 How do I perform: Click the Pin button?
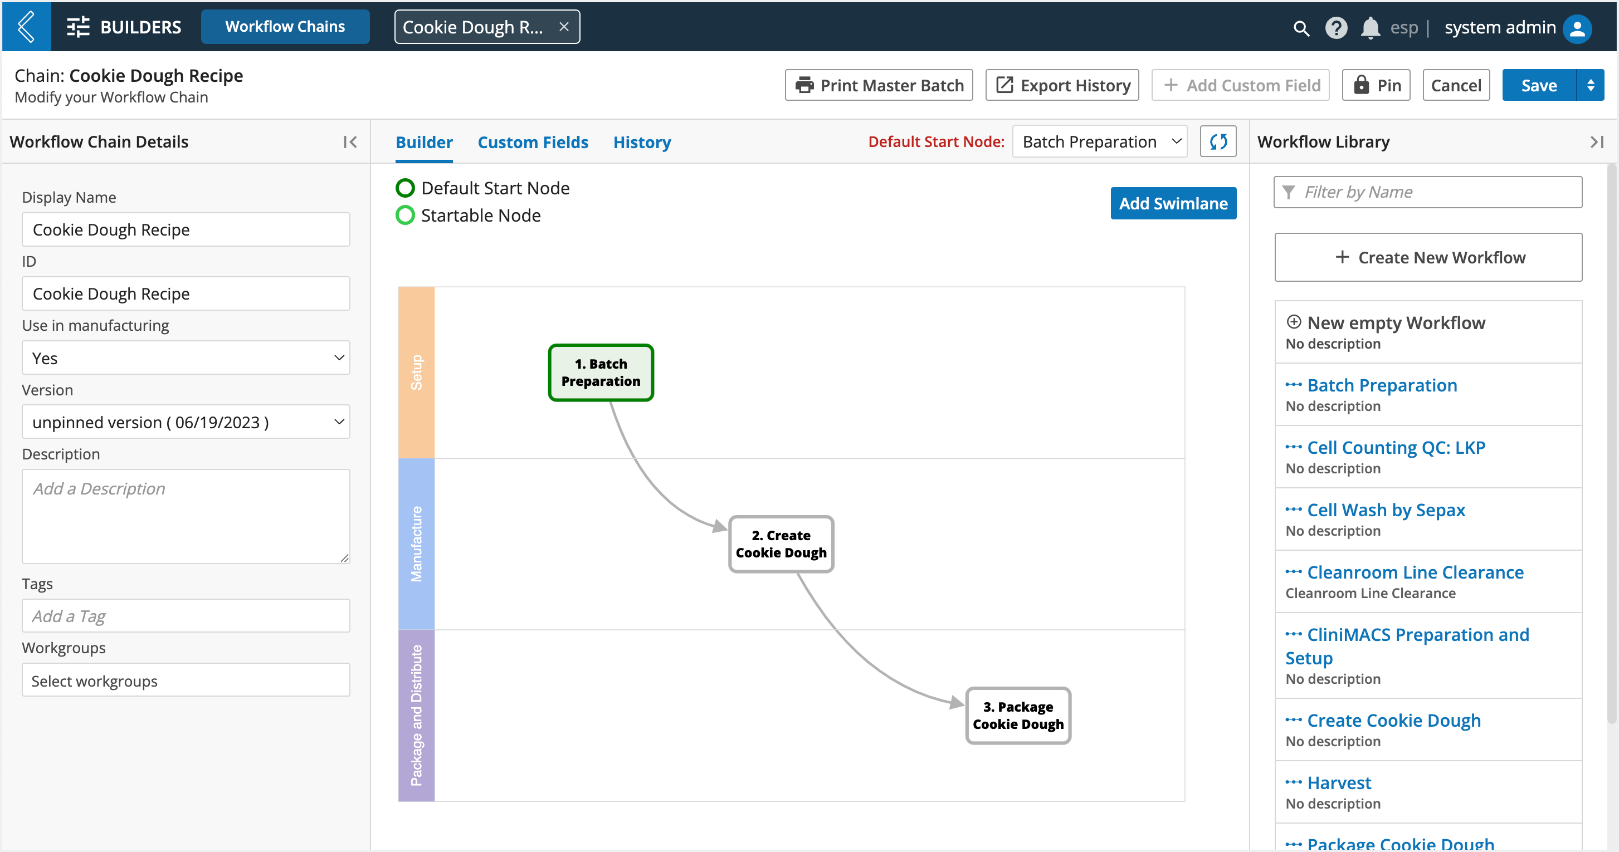click(1377, 85)
